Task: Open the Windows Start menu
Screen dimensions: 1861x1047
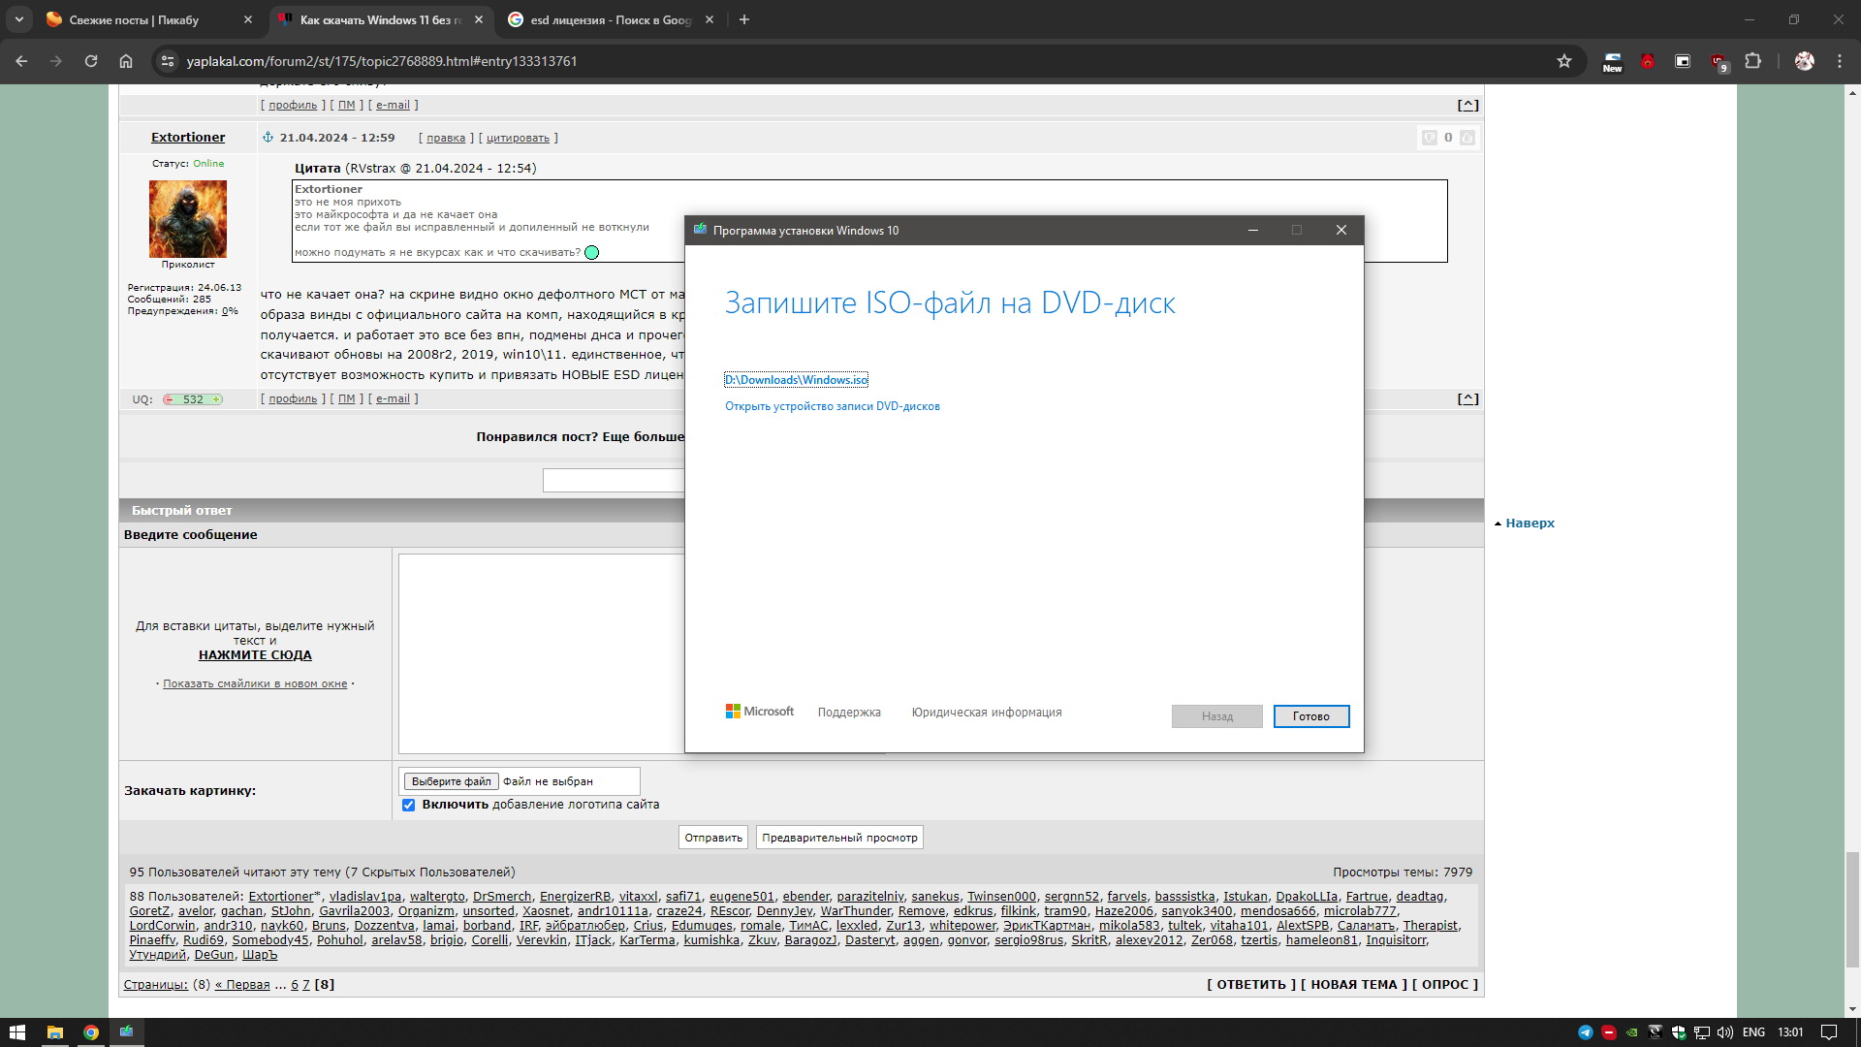Action: (17, 1032)
